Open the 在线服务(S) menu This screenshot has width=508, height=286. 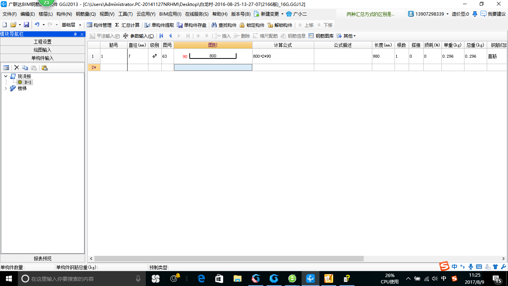pos(197,14)
